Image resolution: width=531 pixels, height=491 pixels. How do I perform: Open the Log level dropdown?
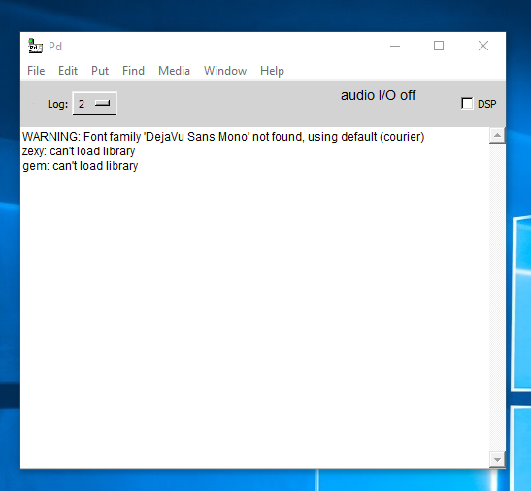[x=94, y=103]
